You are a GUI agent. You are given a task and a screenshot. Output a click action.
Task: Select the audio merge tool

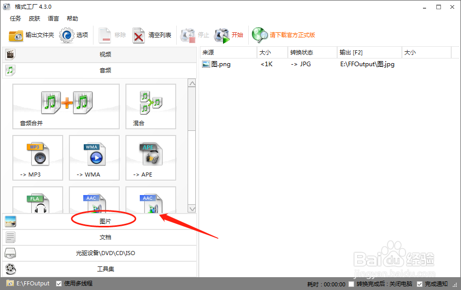[x=66, y=106]
